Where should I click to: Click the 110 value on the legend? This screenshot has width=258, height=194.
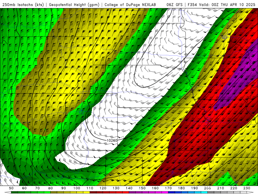(x=90, y=188)
